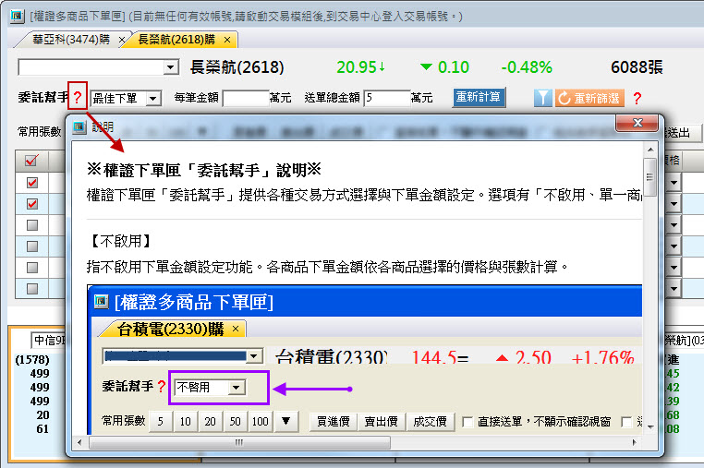704x468 pixels.
Task: Click the red question mark beside 不啟用 in help image
Action: [x=162, y=387]
